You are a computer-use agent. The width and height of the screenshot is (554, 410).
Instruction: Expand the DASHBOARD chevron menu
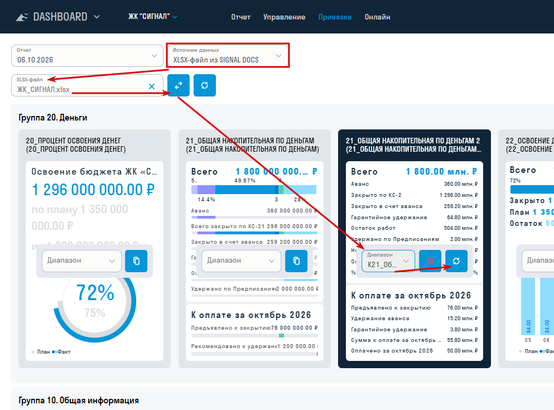(x=97, y=17)
